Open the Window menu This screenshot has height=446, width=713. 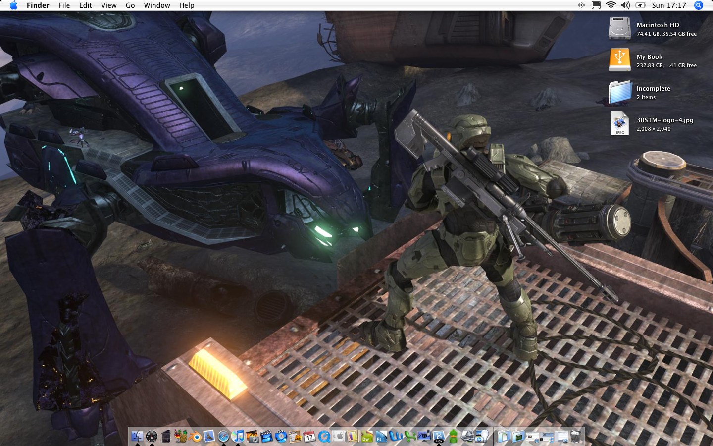coord(157,5)
